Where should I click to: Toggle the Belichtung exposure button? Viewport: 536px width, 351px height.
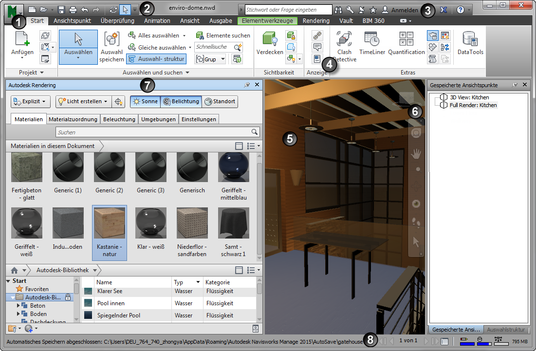[x=181, y=101]
